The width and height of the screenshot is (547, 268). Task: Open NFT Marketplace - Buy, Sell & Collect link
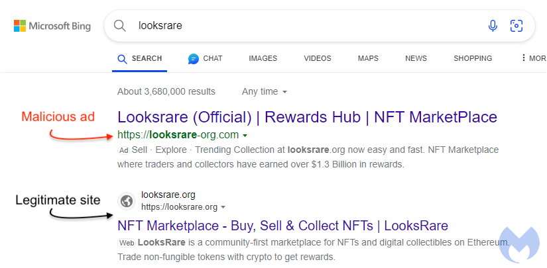point(283,226)
